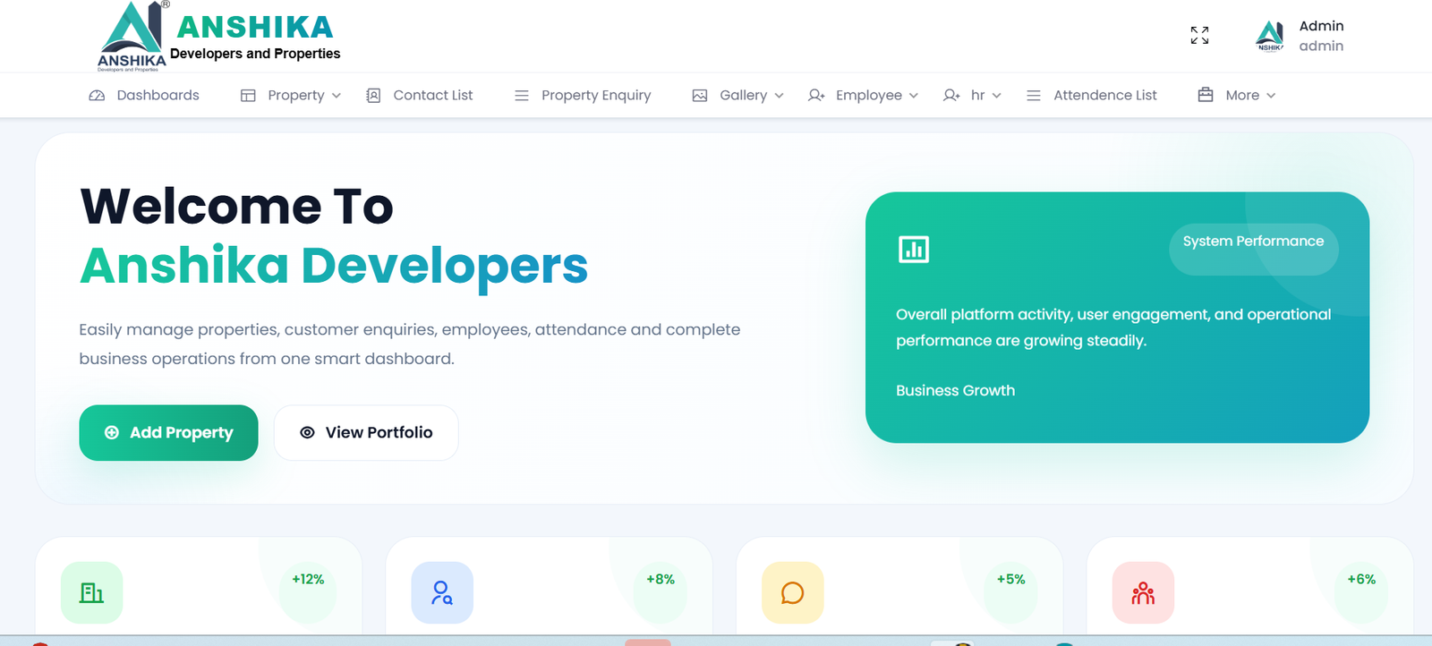
Task: Click the Property layout icon
Action: 248,96
